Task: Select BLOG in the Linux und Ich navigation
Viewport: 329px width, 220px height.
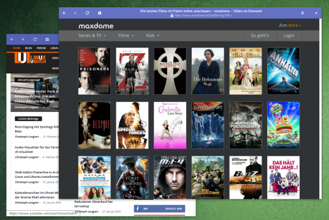Action: [29, 48]
